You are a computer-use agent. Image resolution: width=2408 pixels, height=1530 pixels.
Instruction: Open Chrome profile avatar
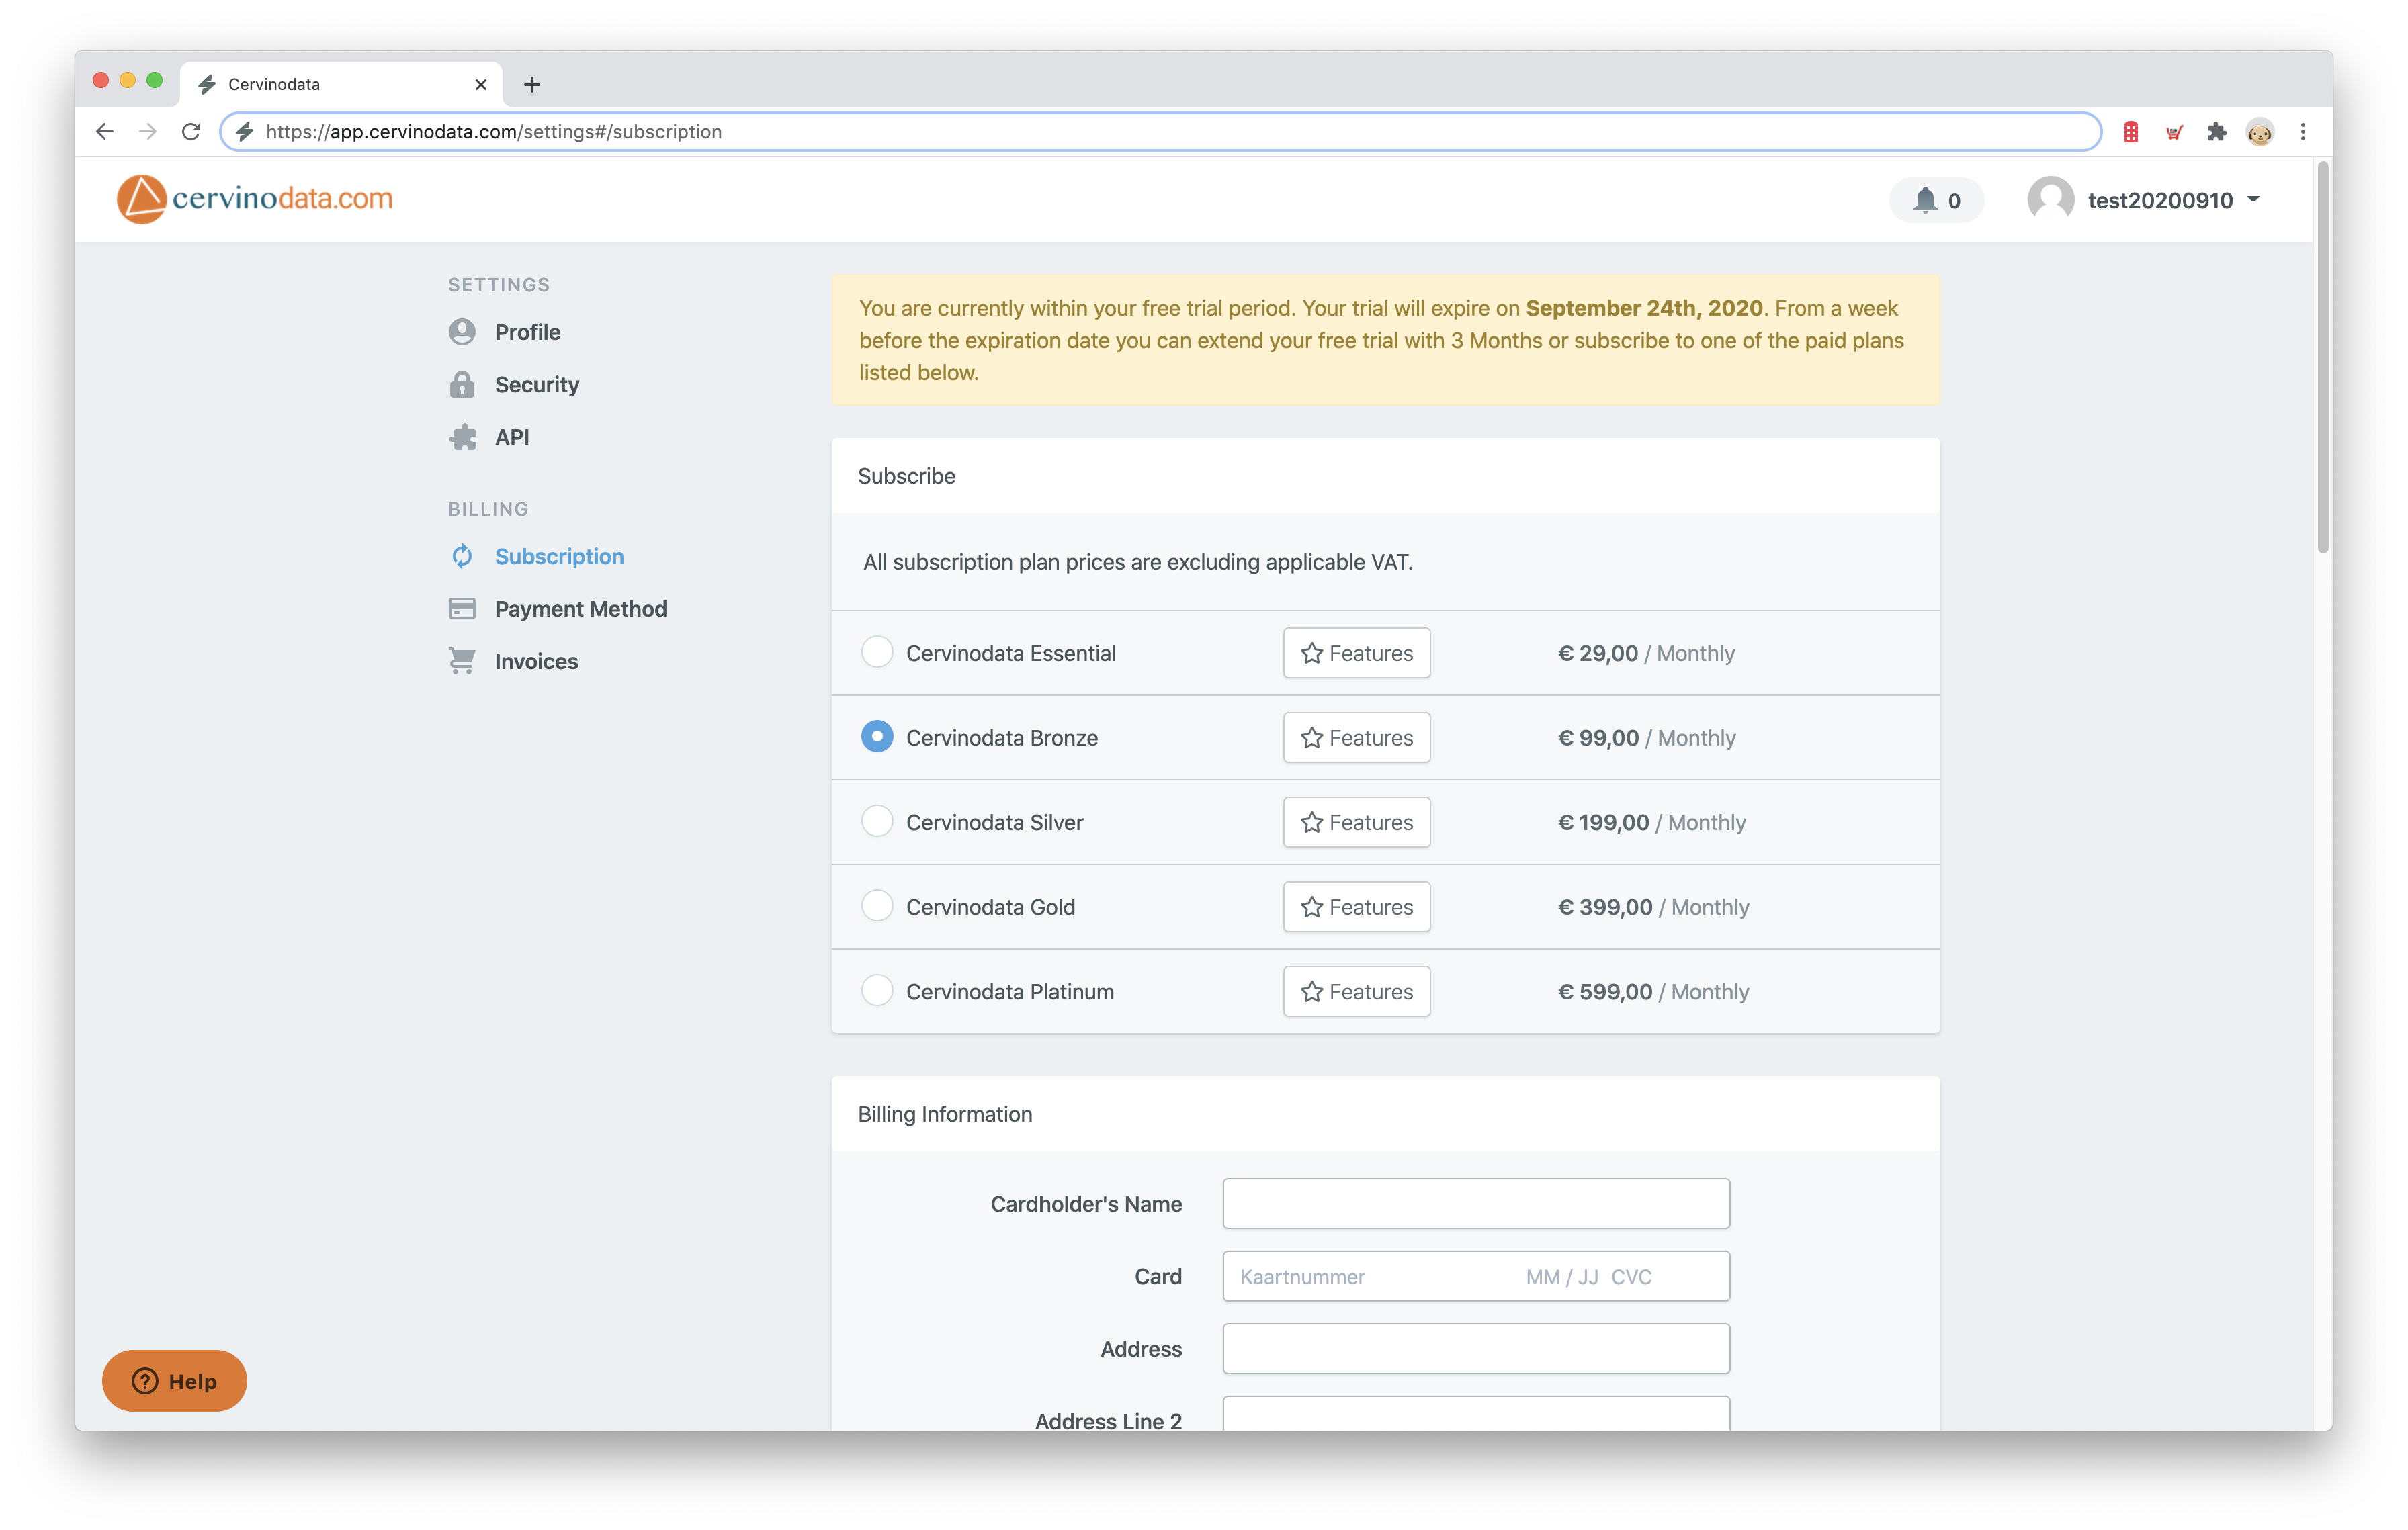(x=2259, y=132)
